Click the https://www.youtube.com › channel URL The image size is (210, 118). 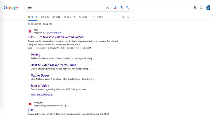[x=48, y=106]
